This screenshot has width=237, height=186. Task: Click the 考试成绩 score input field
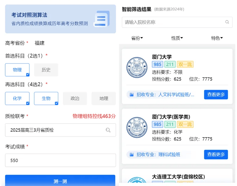tap(60, 160)
